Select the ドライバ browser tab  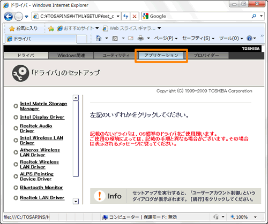pyautogui.click(x=41, y=38)
